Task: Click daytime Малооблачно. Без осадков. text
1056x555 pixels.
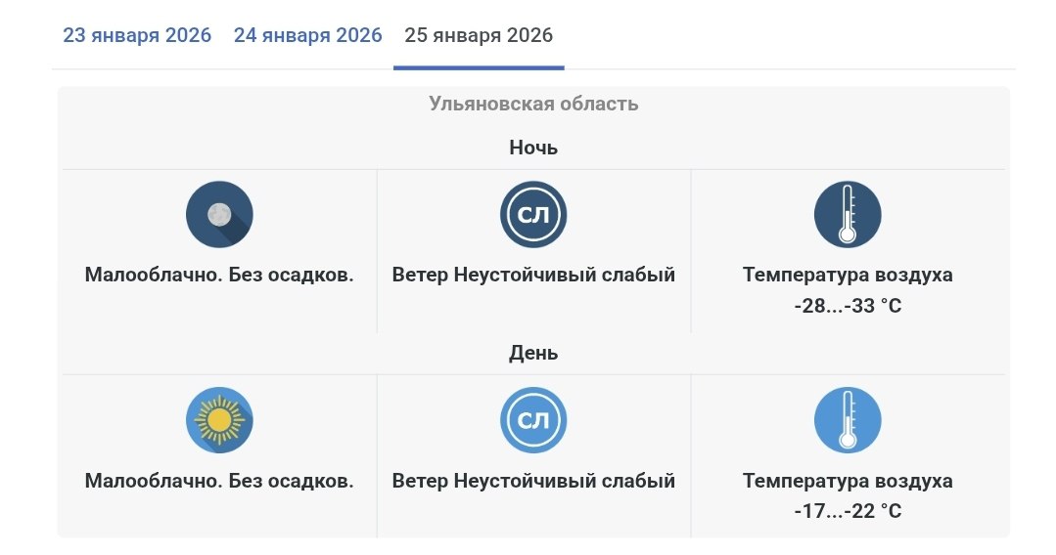Action: coord(219,481)
